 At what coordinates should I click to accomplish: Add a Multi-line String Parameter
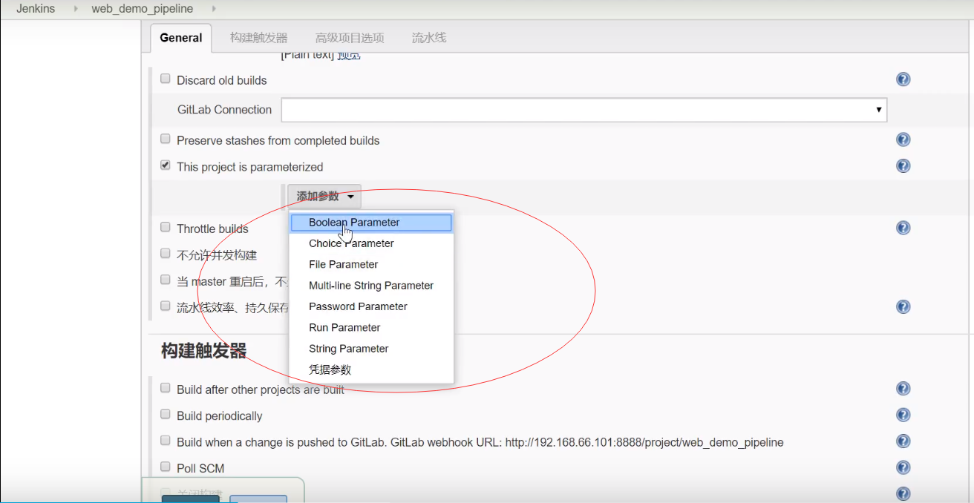pyautogui.click(x=371, y=286)
